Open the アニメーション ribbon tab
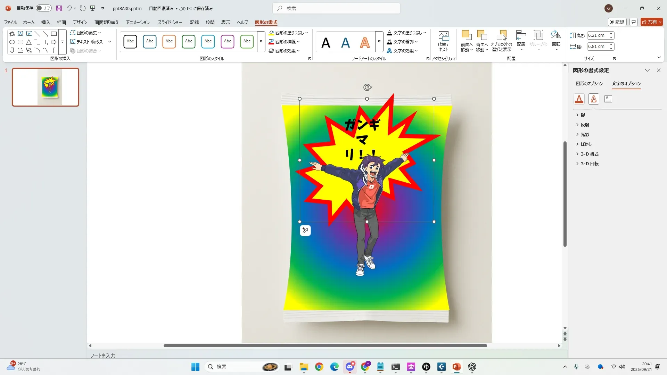667x375 pixels. 138,22
